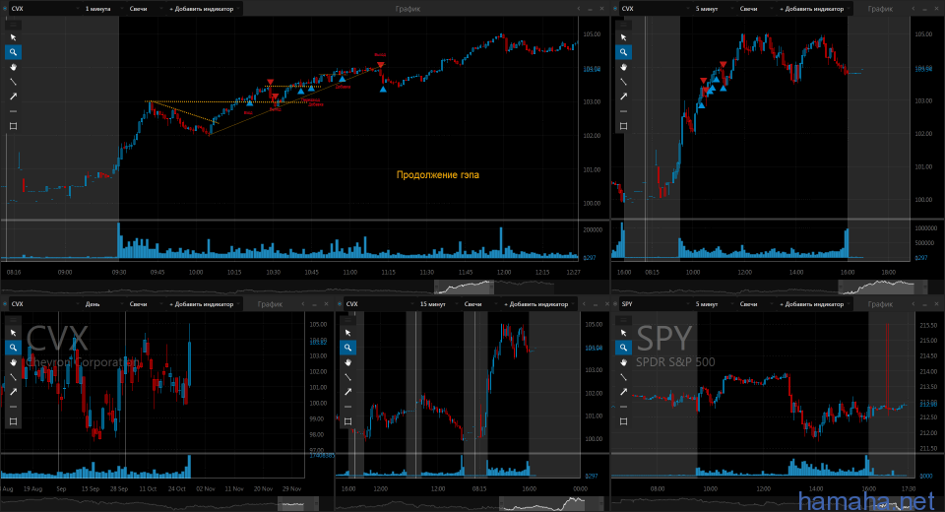Pick the hand pan tool in CVX 1 минута chart

click(13, 67)
